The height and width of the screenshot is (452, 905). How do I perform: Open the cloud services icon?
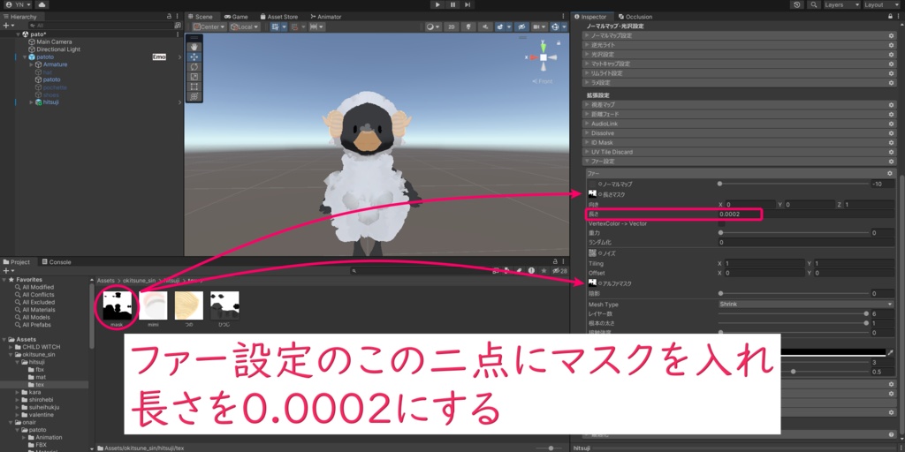coord(42,4)
